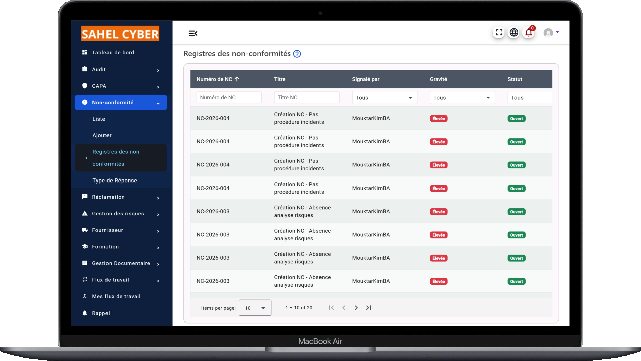Click the Audit clipboard icon
Viewport: 641px width, 361px height.
tap(85, 69)
